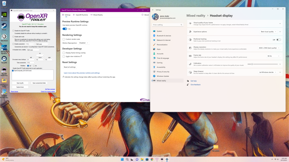
Task: Select the Settings tab in OpenXR Tools
Action: (x=66, y=15)
